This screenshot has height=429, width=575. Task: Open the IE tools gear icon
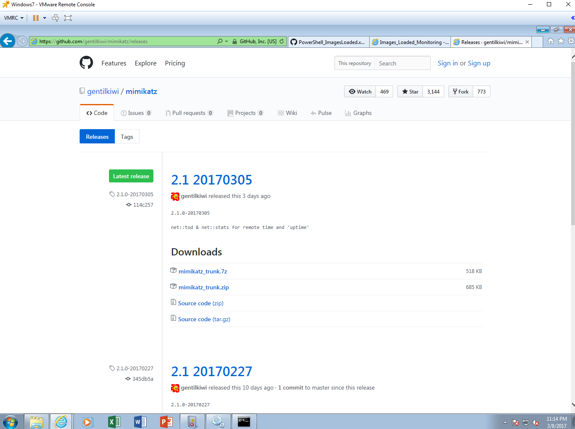point(571,41)
